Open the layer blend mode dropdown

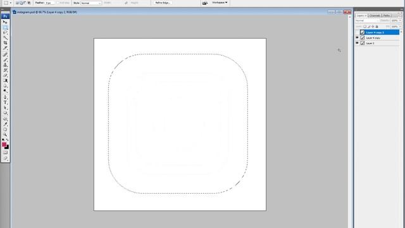click(x=367, y=20)
